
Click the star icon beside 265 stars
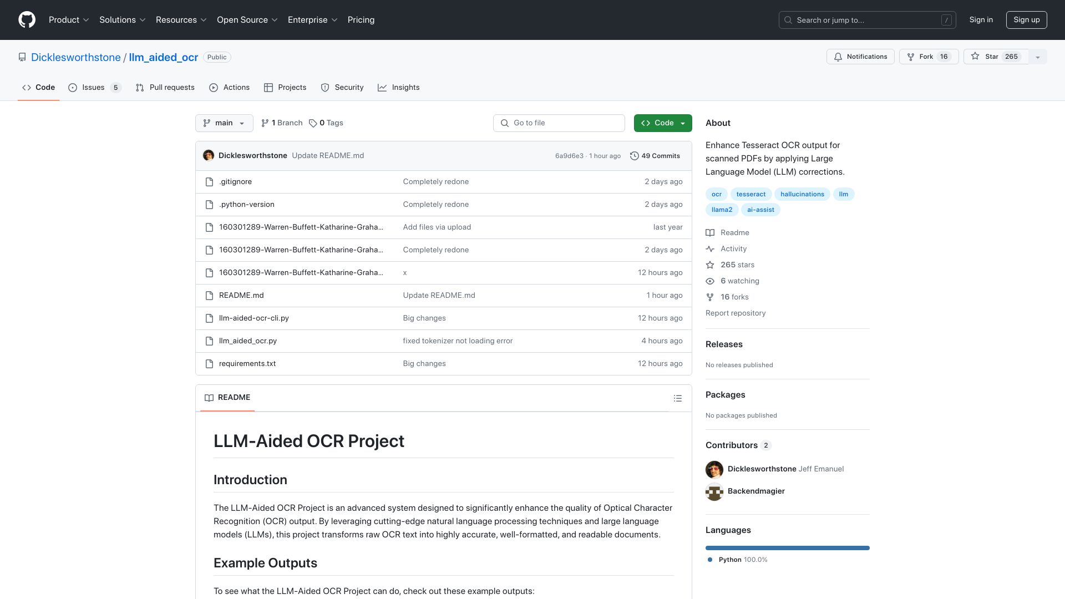[x=710, y=265]
